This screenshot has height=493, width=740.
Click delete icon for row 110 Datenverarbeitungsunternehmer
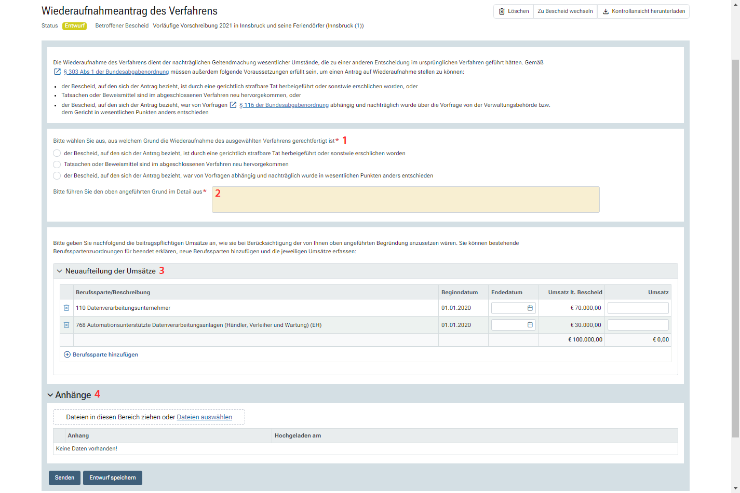(x=66, y=308)
